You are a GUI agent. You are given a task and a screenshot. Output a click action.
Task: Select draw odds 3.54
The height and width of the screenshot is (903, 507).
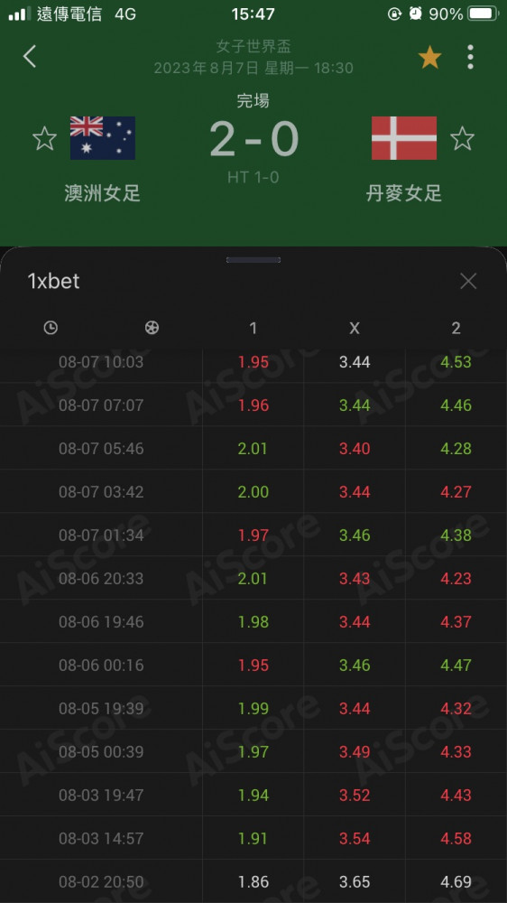[355, 839]
